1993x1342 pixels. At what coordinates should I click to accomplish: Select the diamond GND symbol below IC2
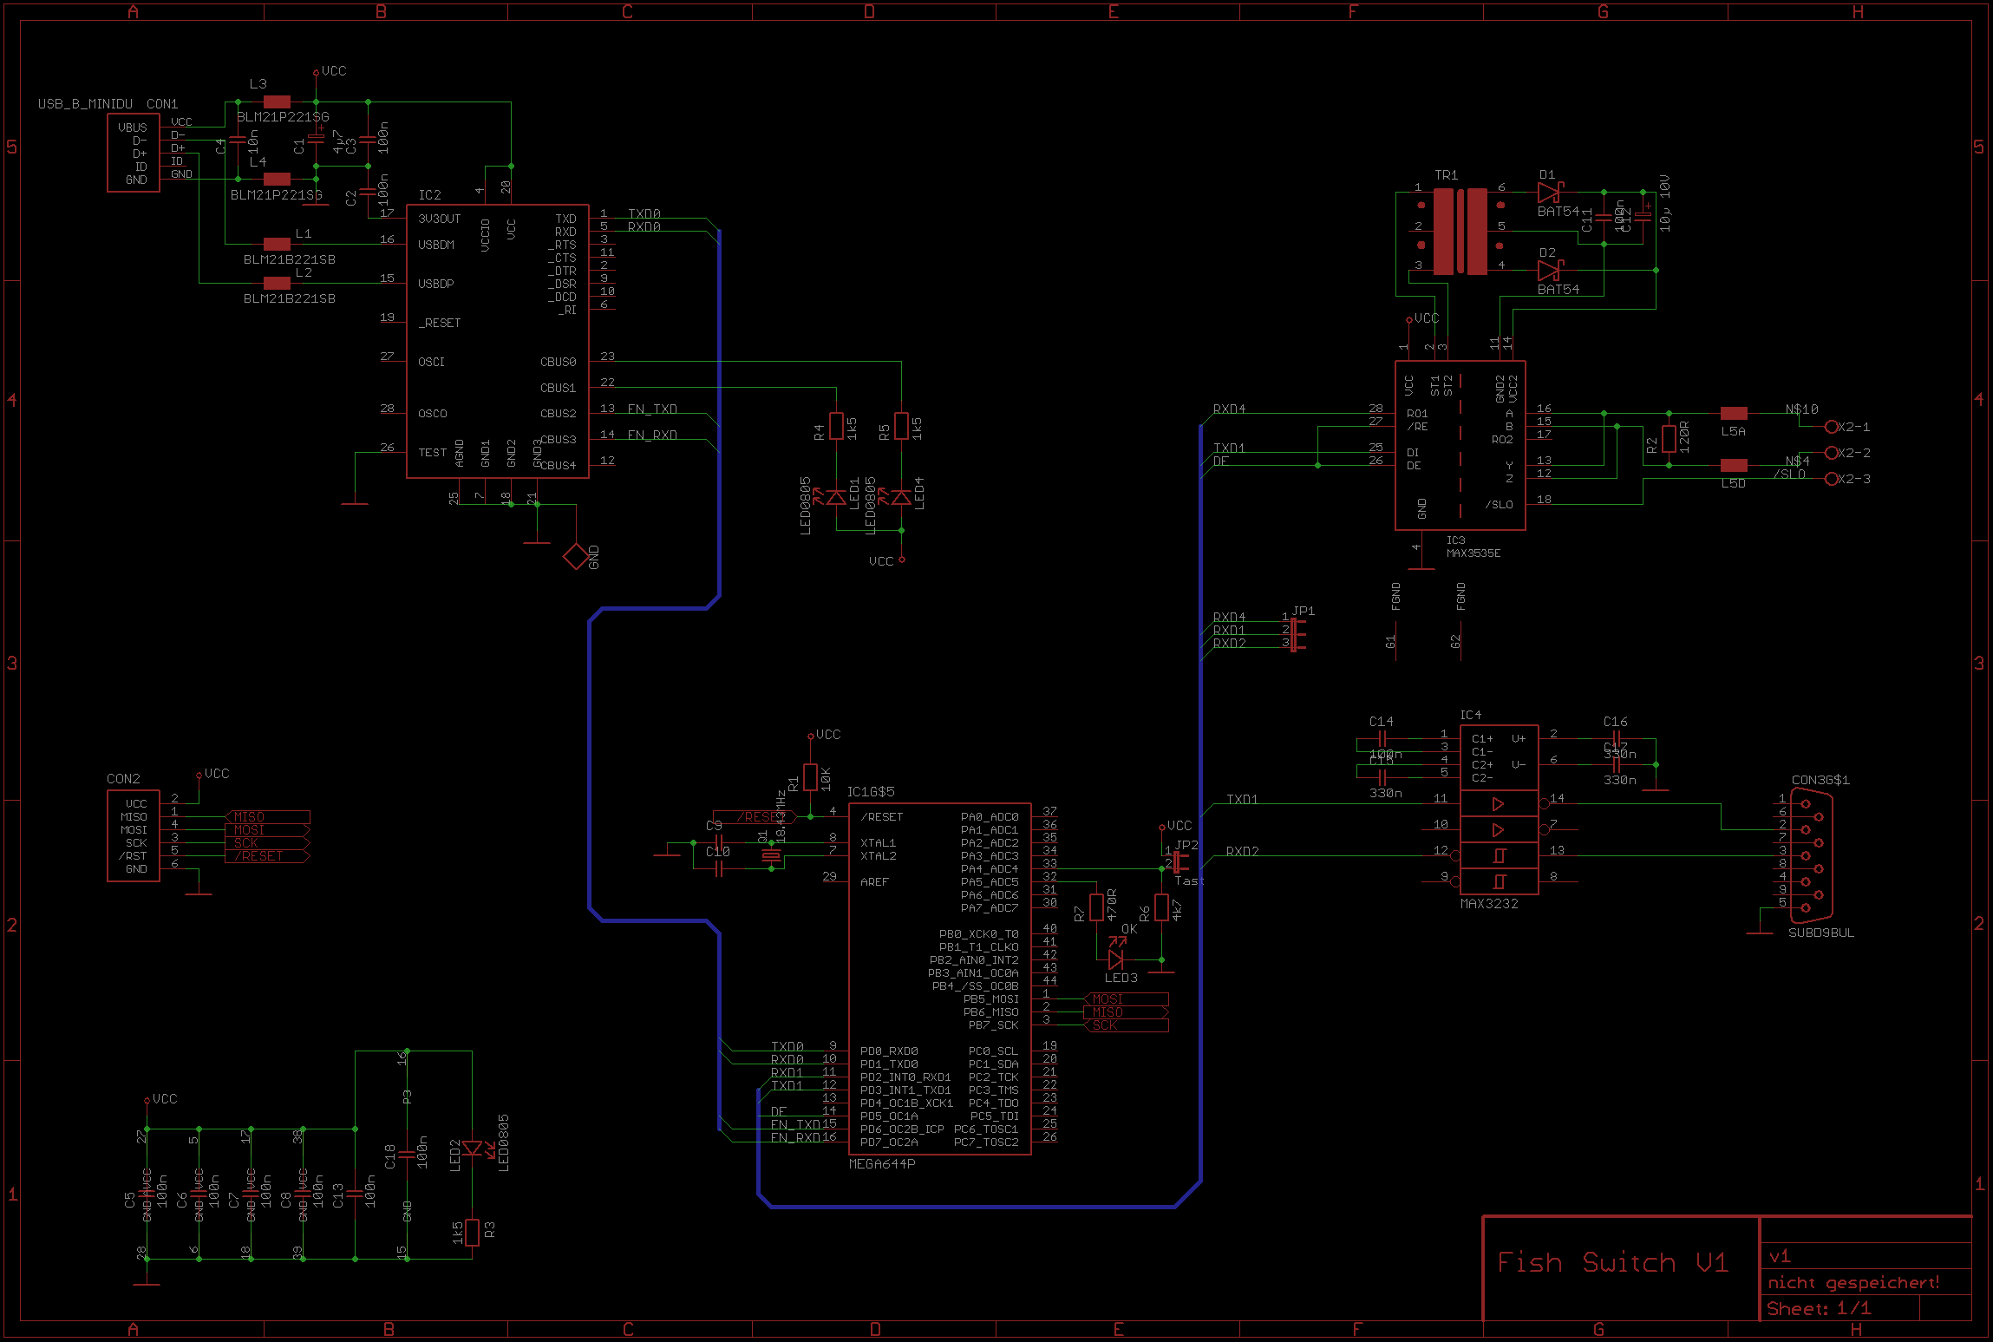(x=576, y=556)
